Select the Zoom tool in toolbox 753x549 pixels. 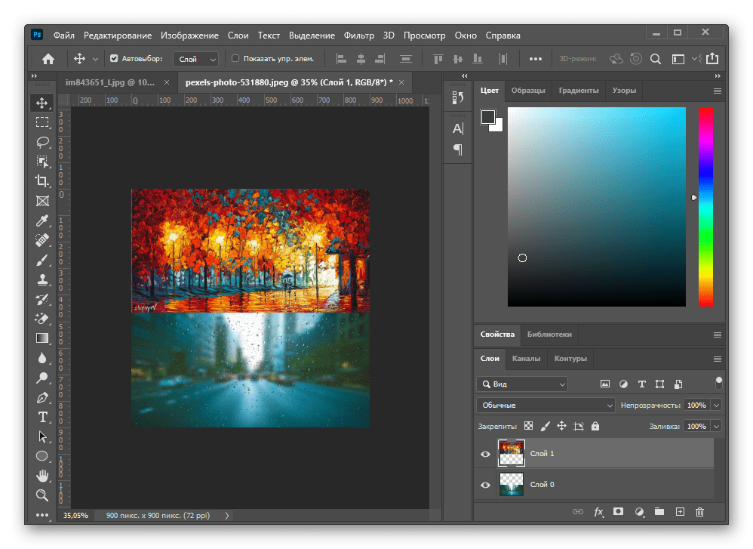coord(42,495)
